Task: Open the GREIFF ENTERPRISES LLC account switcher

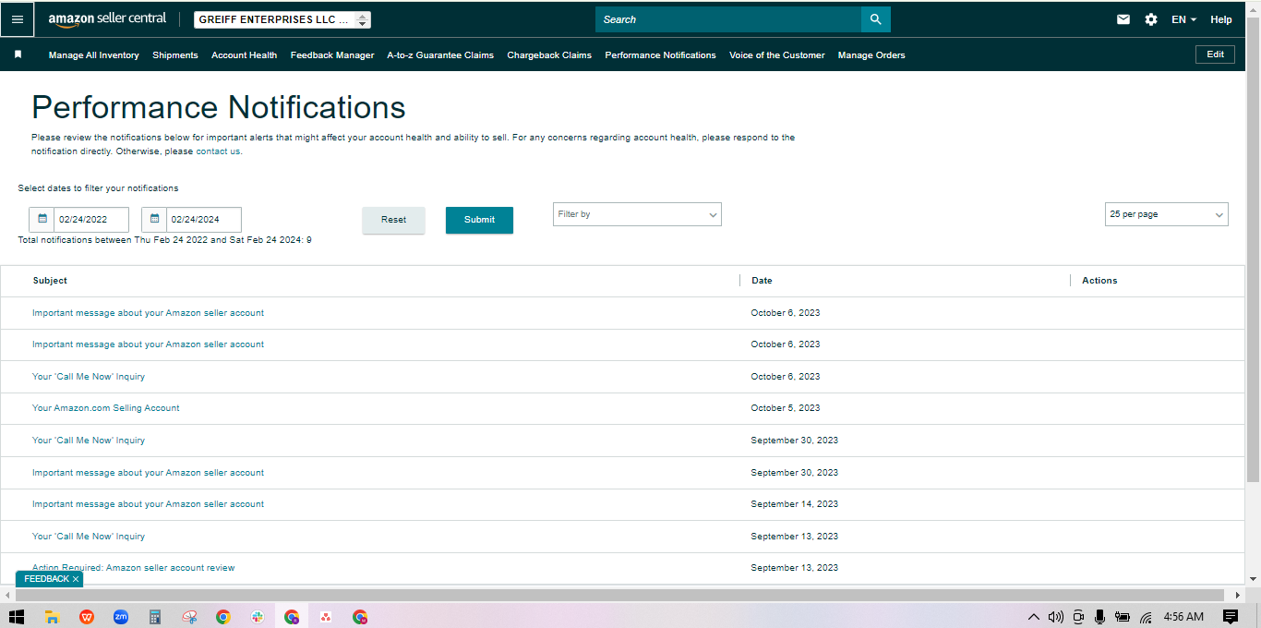Action: coord(282,19)
